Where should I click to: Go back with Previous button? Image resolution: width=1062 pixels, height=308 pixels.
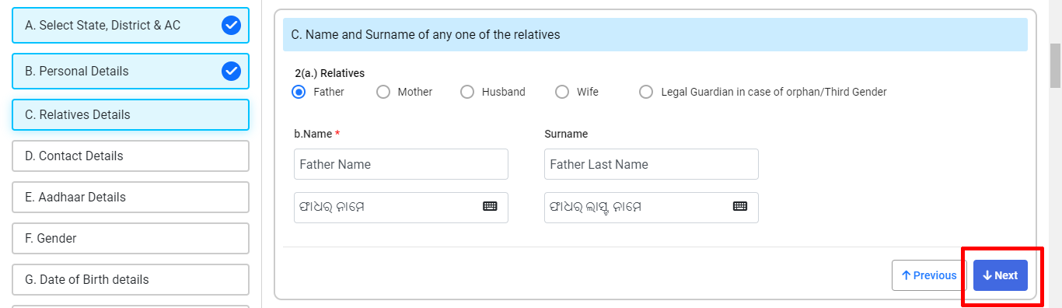pyautogui.click(x=929, y=275)
